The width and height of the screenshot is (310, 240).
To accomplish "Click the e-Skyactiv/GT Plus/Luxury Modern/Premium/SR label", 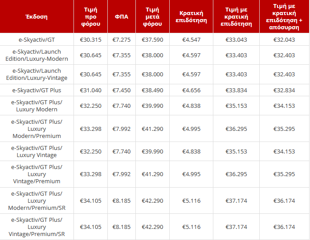I will click(37, 201).
